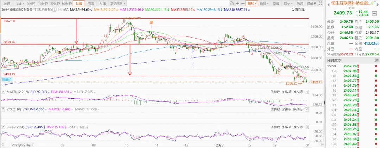
Task: Zoom in chart with plus icon
Action: (x=237, y=4)
